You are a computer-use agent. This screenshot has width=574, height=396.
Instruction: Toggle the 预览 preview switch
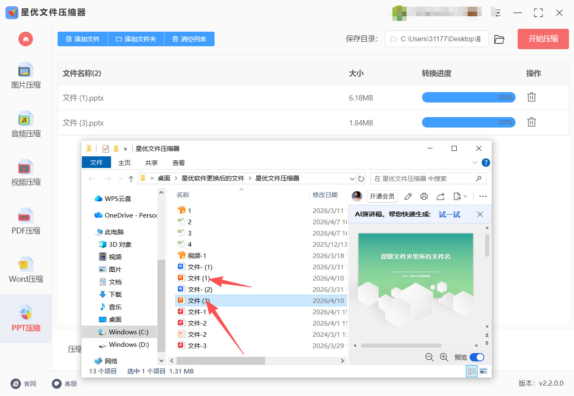477,357
